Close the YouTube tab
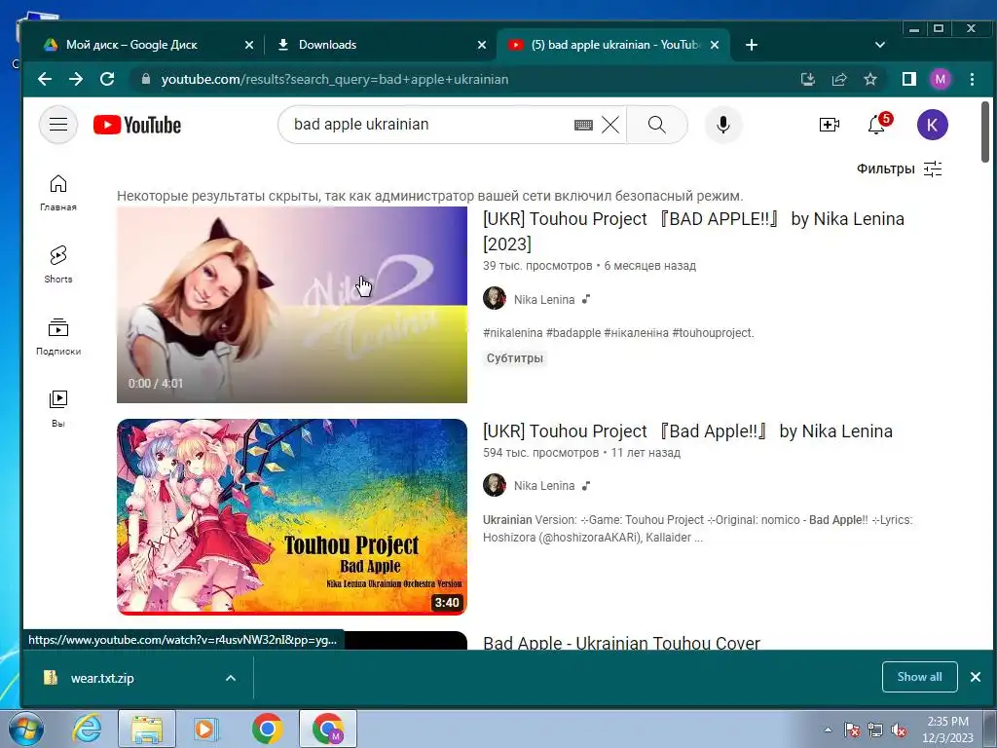Screen dimensions: 997x748 (715, 45)
